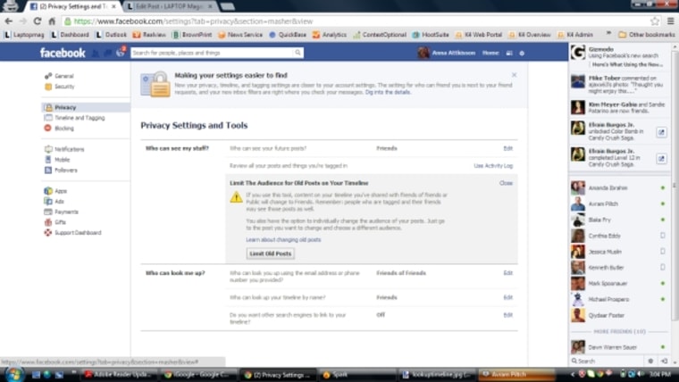Screen dimensions: 679x382
Task: Switch to the Edit Post Laptop Mag tab
Action: click(170, 6)
